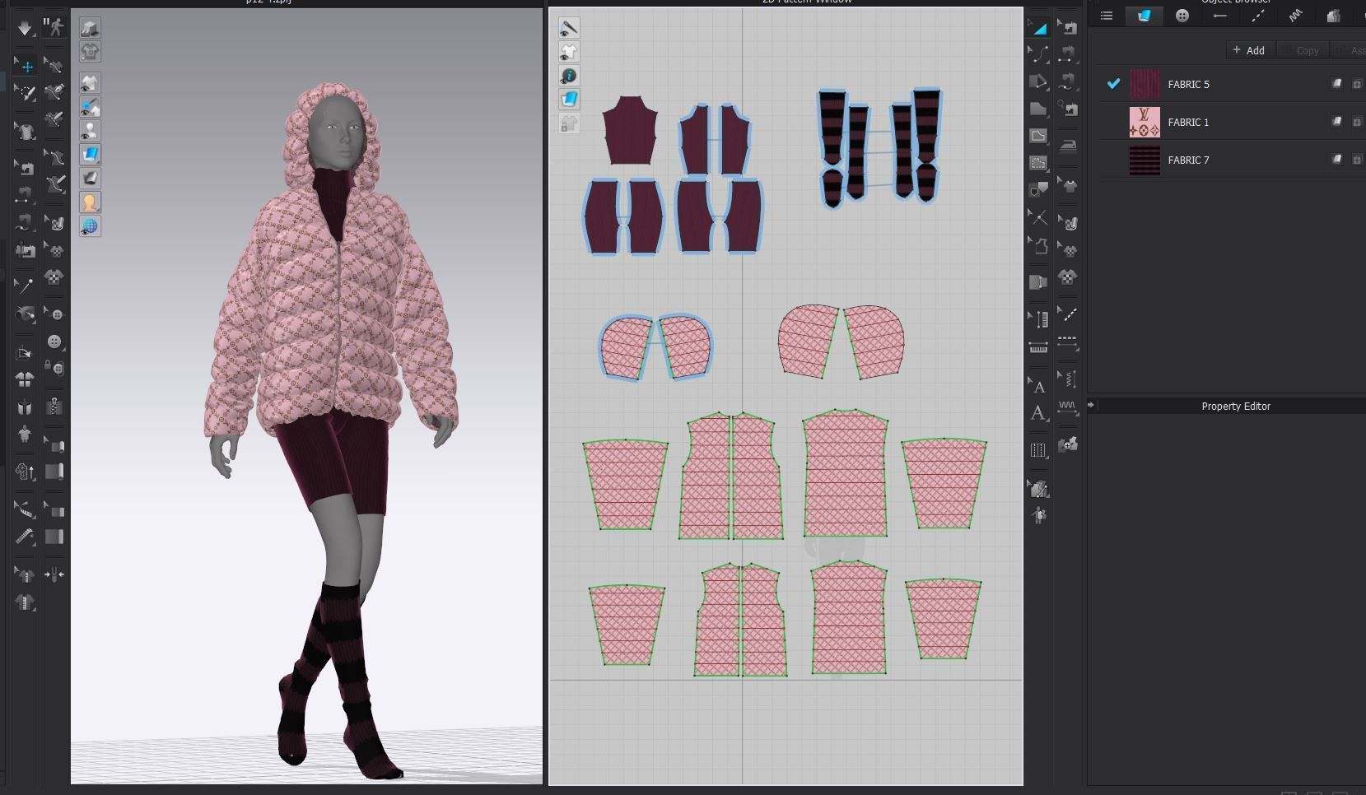Choose the Edit Topstitch dashed-line tool
The height and width of the screenshot is (795, 1366).
1068,314
